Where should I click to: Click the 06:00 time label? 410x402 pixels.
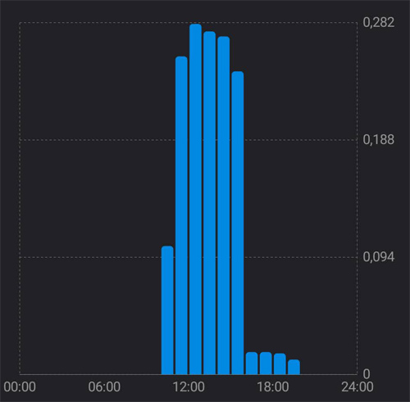click(x=104, y=387)
